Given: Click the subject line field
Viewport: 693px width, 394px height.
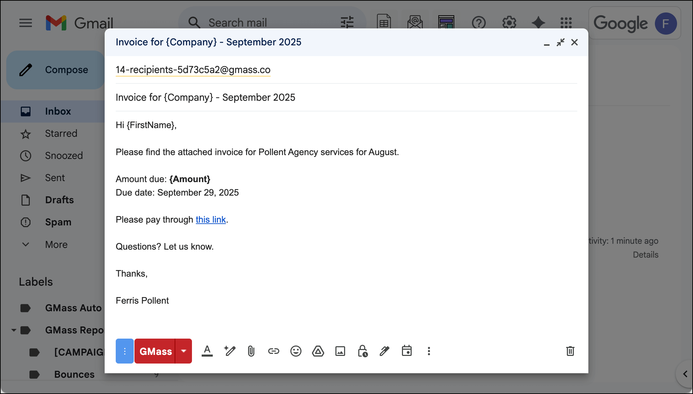Looking at the screenshot, I should [312, 97].
